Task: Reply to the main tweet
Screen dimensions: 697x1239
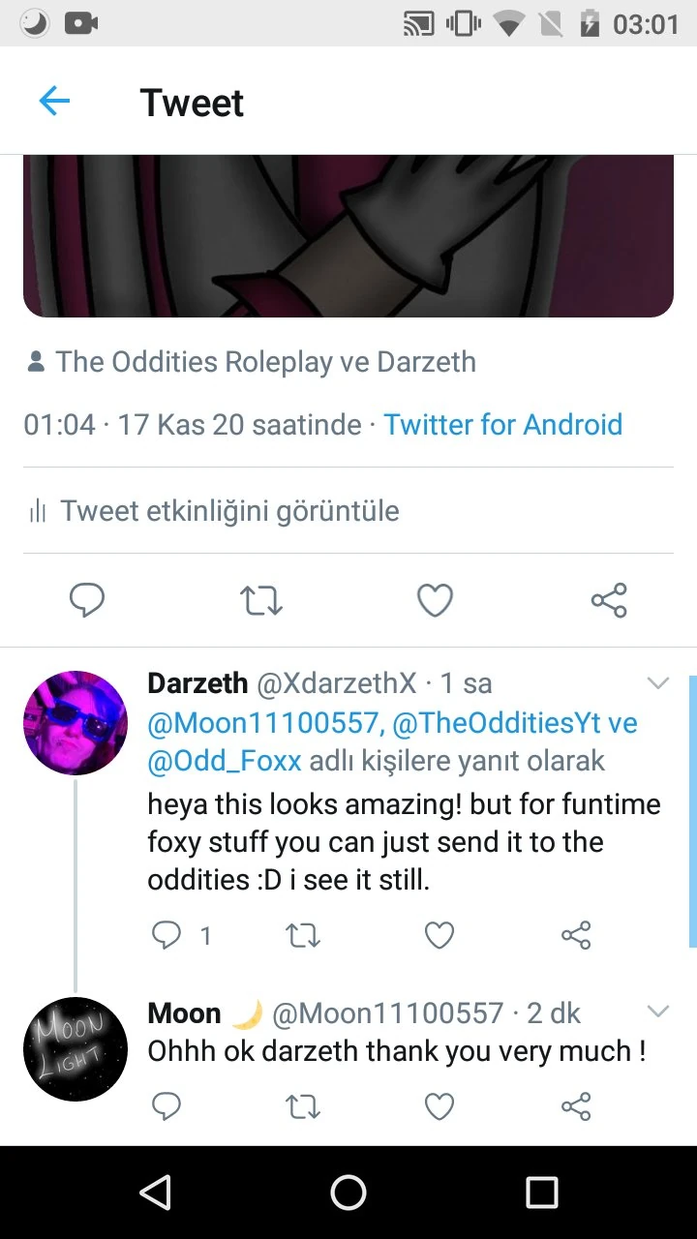Action: click(x=87, y=600)
